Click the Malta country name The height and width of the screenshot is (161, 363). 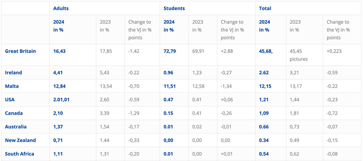[12, 86]
